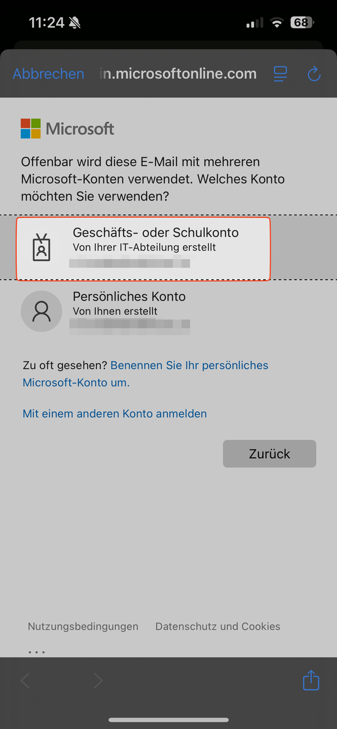Screen dimensions: 337x729
Task: Reload the page with the refresh icon
Action: click(x=314, y=74)
